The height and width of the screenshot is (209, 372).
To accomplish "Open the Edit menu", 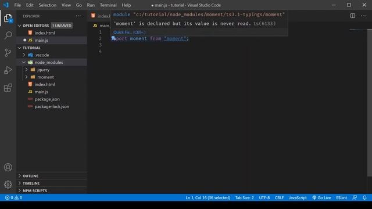I will coord(30,5).
